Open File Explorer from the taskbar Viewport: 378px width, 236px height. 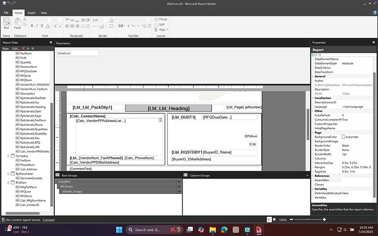213,230
